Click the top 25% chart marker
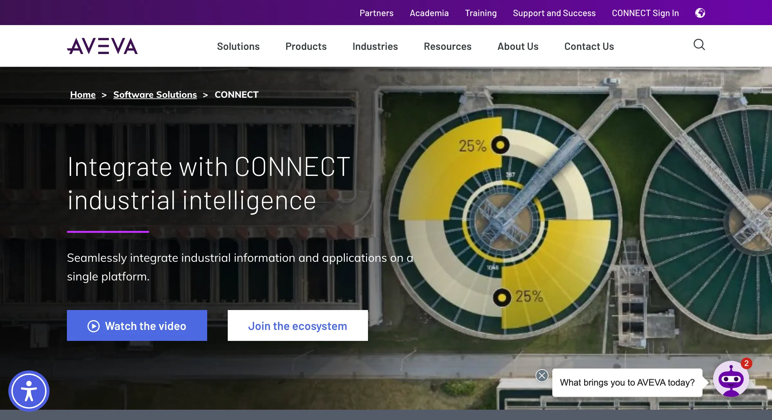Screen dimensions: 772x420 500,145
